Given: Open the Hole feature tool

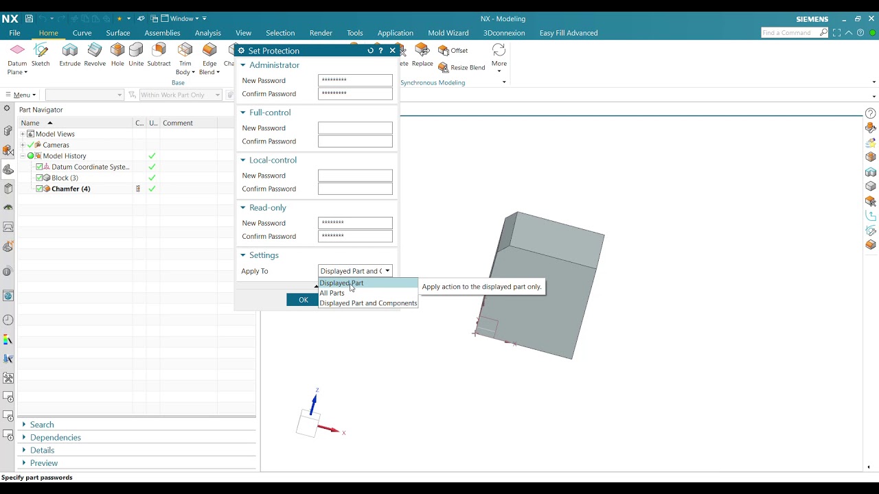Looking at the screenshot, I should coord(117,54).
